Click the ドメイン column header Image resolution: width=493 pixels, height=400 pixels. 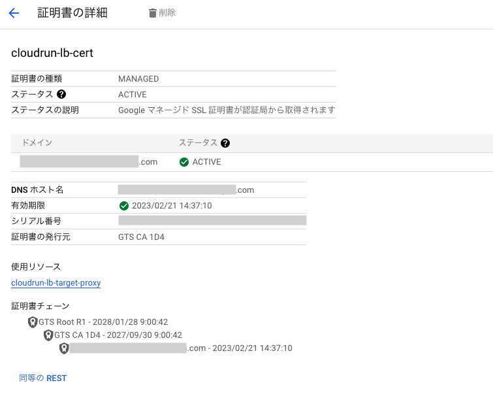[x=37, y=143]
